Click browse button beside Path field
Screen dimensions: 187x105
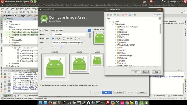coord(84,43)
